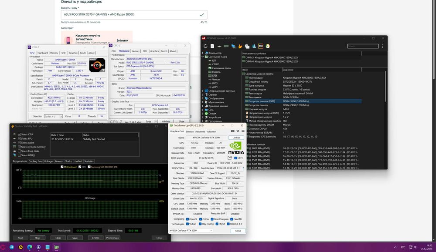436x252 pixels.
Task: Open AIDA64 three-dot main menu
Action: pos(383,46)
